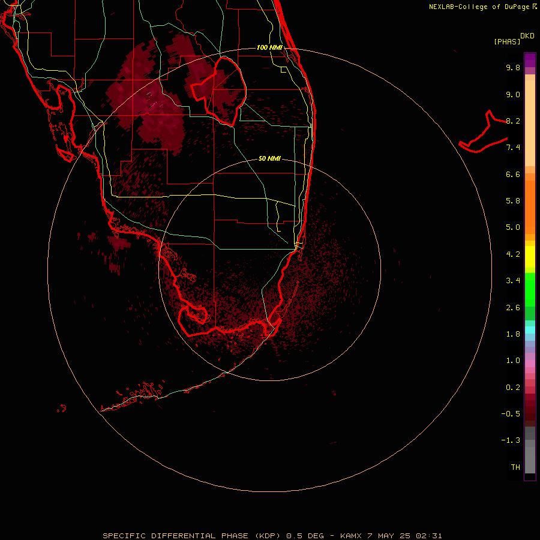Screen dimensions: 540x540
Task: Click the purple swatch at top of color bar
Action: tap(530, 60)
